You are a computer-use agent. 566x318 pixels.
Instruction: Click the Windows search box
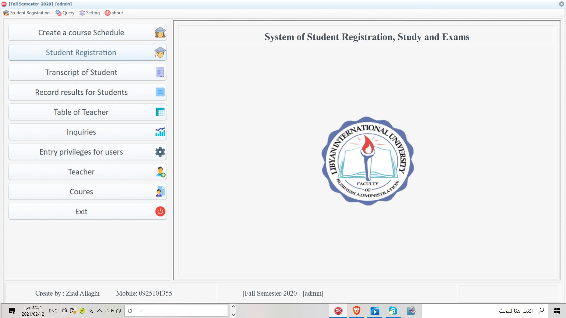tap(485, 311)
